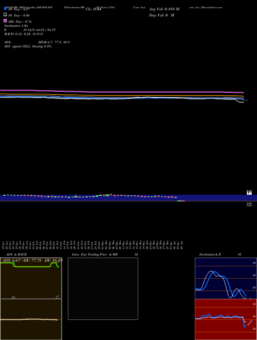Click 'Intra Day Trading Price & MR' title
Image resolution: width=257 pixels, height=340 pixels.
point(95,254)
